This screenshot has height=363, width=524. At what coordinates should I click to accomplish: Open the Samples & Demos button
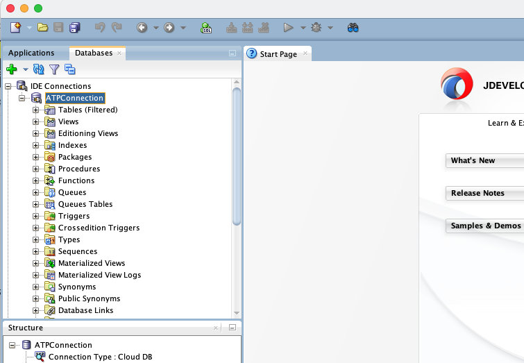[484, 226]
